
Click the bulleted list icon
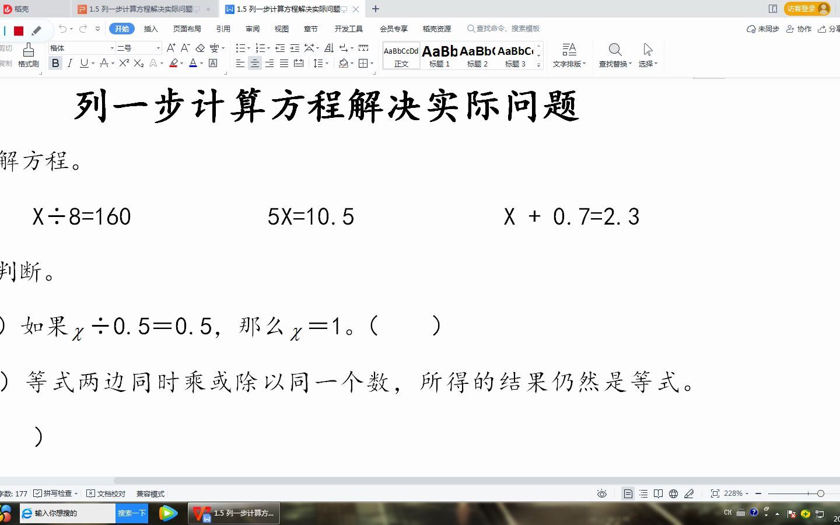[x=240, y=48]
